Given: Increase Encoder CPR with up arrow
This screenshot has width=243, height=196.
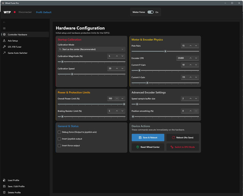Looking at the screenshot, I should click(x=191, y=58).
